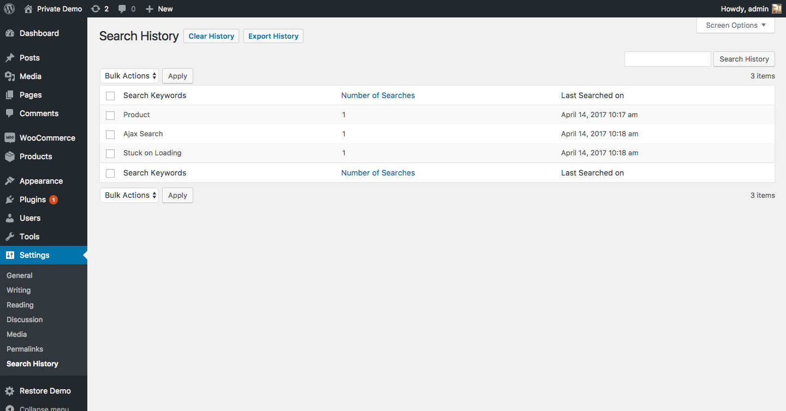Click the Restore Demo gear icon
The image size is (786, 411).
[10, 391]
